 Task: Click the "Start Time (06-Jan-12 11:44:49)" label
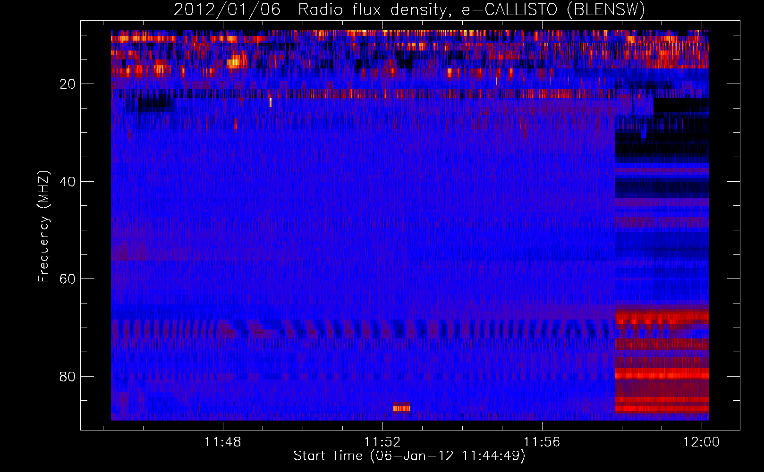409,456
